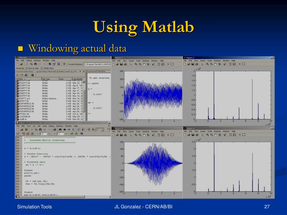Open GUIDE icon in the MATLAB toolbar
287x215 pixels.
click(54, 64)
